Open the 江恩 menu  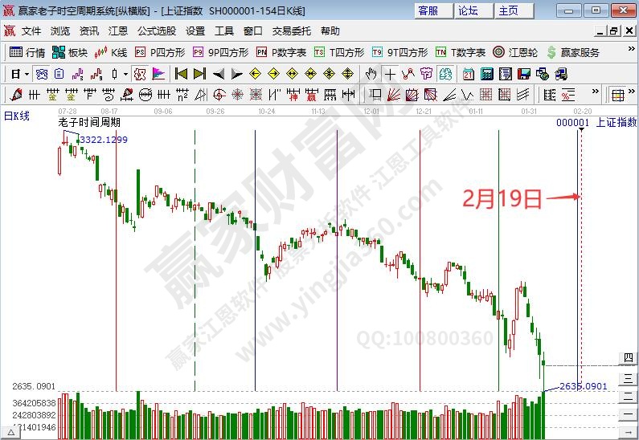(118, 31)
